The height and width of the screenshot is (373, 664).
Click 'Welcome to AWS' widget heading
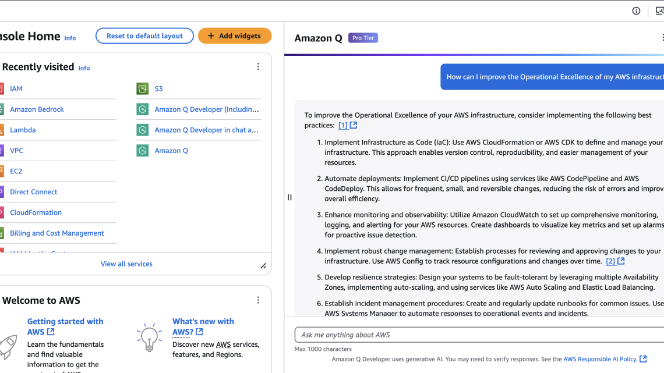pos(41,300)
